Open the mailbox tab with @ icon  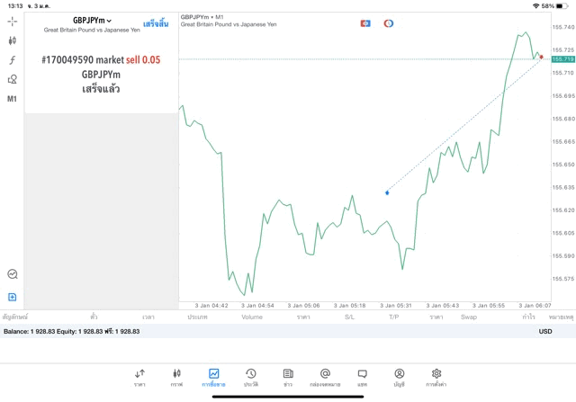coord(325,377)
